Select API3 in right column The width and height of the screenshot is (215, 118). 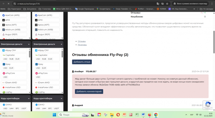point(47,20)
